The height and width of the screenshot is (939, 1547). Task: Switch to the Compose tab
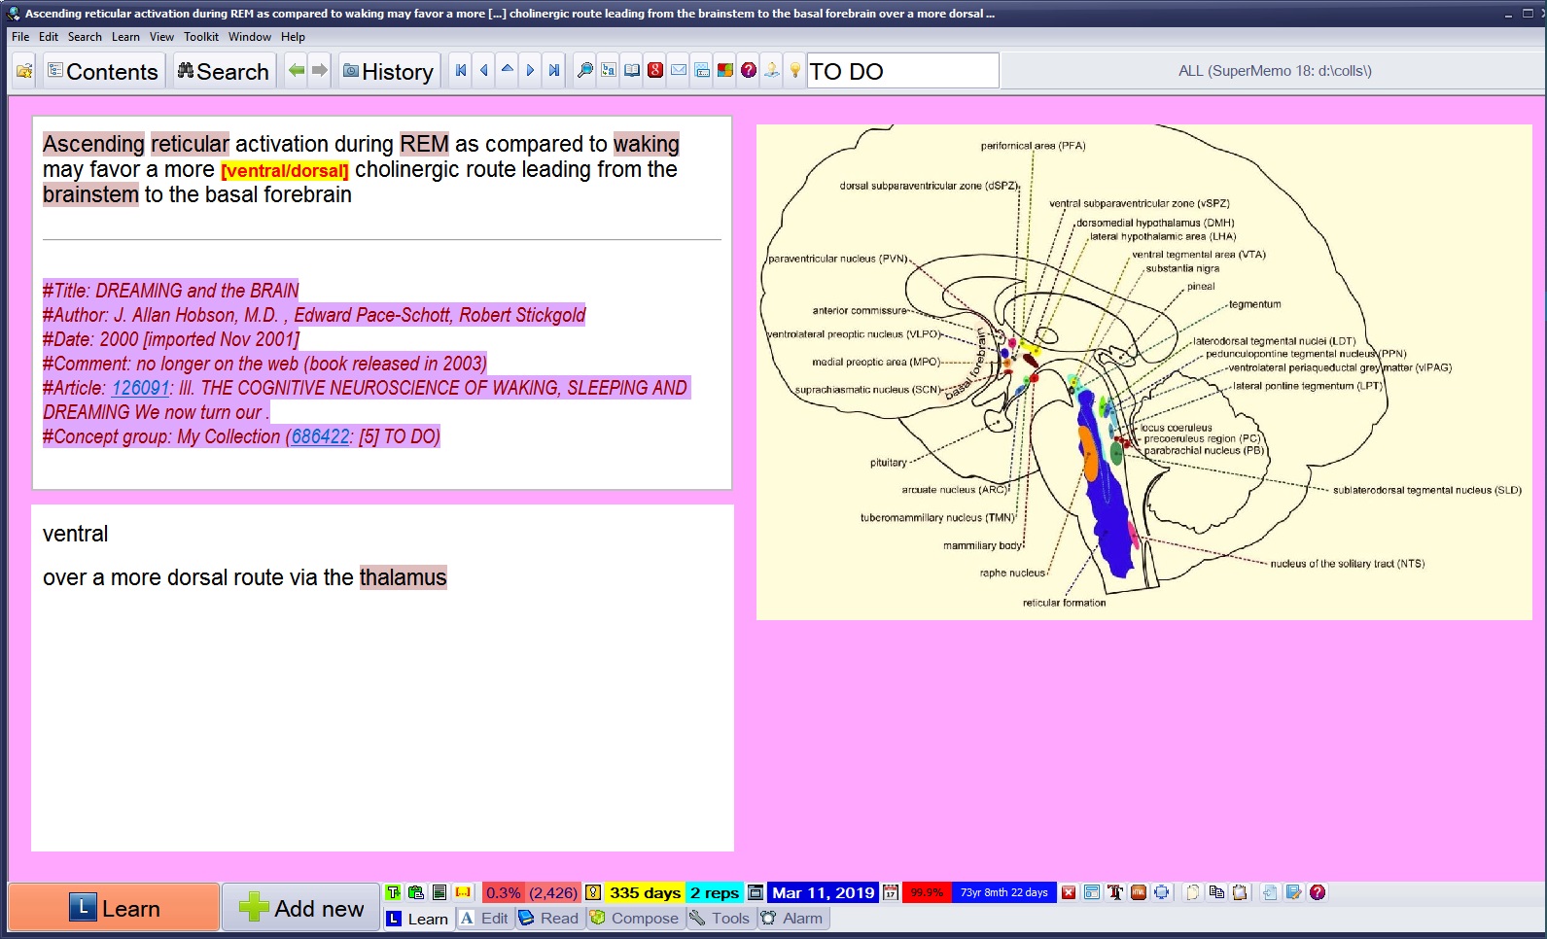click(x=635, y=918)
